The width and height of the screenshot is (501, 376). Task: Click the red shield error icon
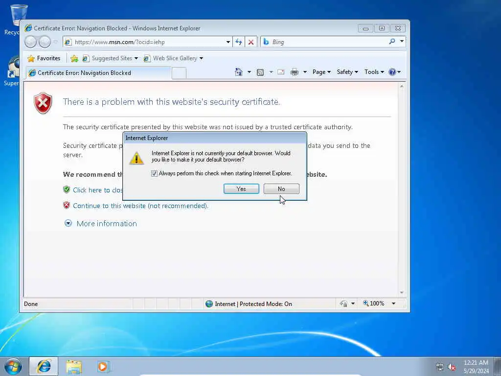coord(43,103)
